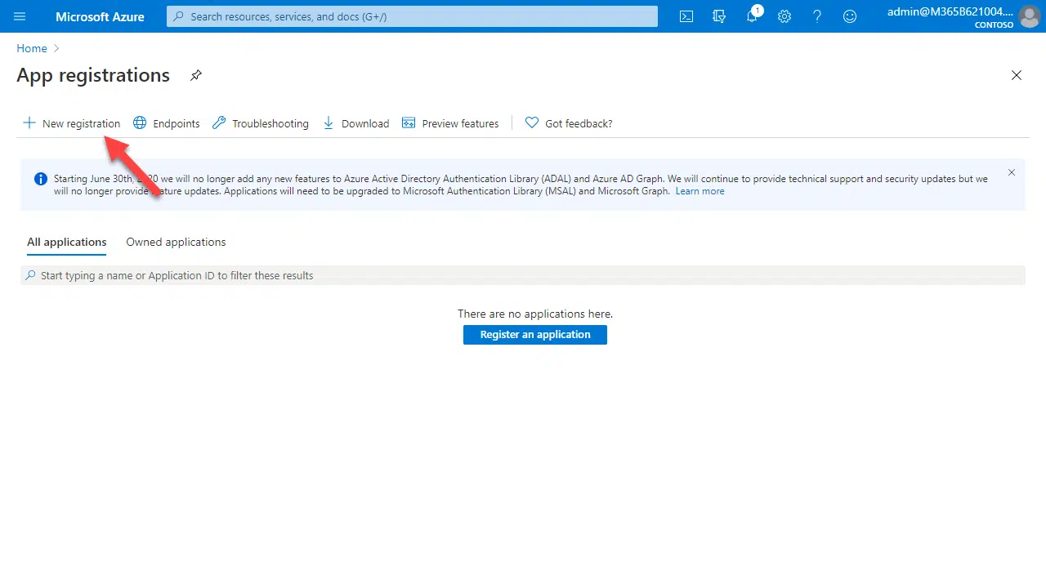Click New registration in toolbar
This screenshot has width=1046, height=588.
click(72, 123)
